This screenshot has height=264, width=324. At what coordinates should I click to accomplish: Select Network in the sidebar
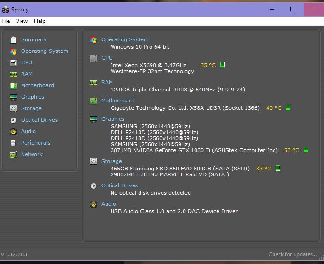(32, 154)
